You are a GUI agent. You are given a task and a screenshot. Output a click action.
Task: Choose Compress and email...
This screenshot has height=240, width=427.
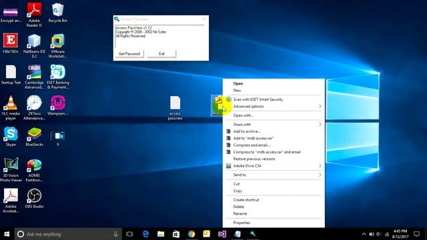274,145
